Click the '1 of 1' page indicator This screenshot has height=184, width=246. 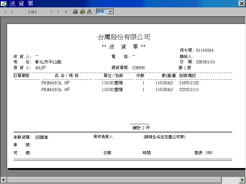[x=32, y=12]
